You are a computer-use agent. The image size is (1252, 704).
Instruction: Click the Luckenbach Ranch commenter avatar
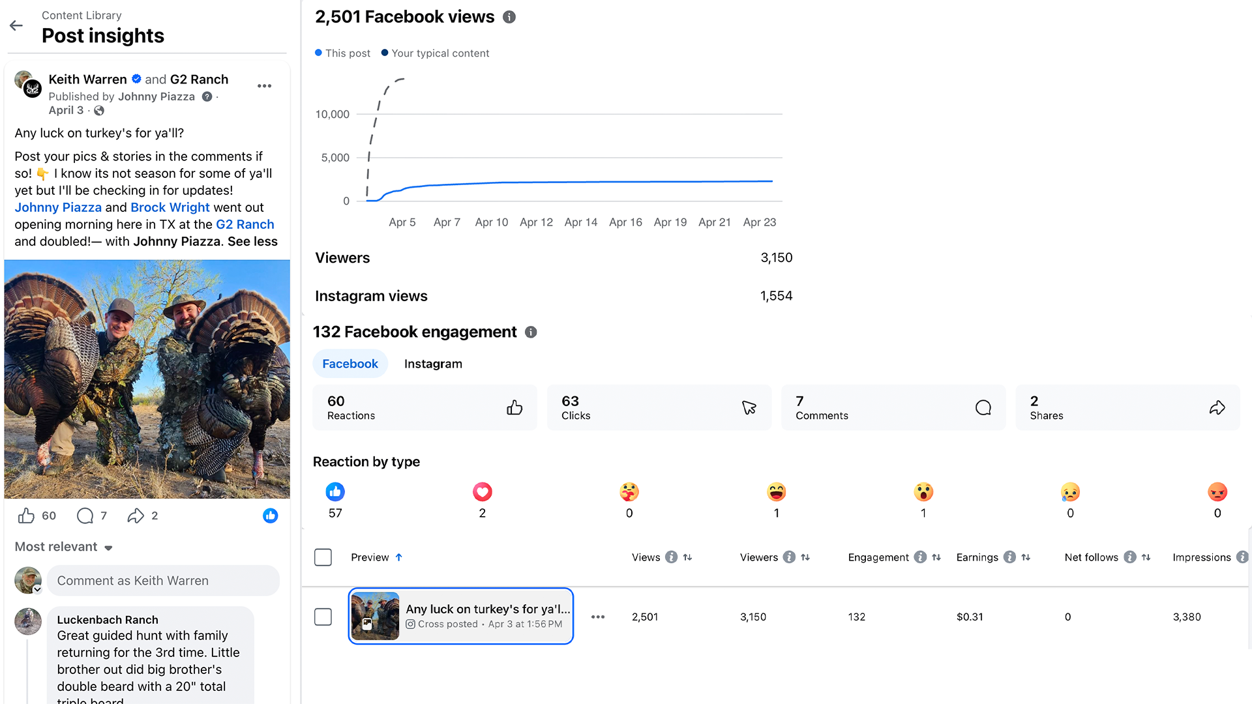(x=28, y=621)
